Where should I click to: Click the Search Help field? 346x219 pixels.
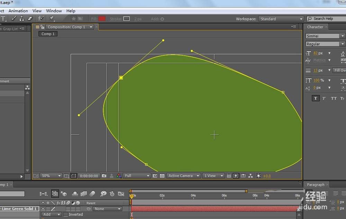pos(327,19)
